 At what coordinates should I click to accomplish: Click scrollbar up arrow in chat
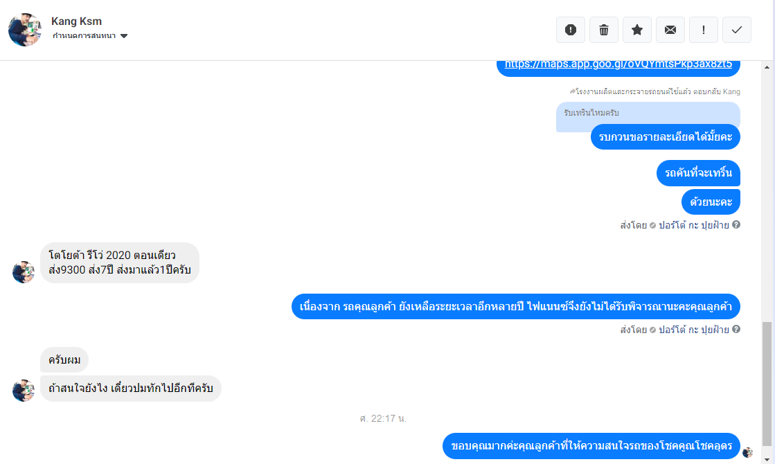tap(767, 66)
